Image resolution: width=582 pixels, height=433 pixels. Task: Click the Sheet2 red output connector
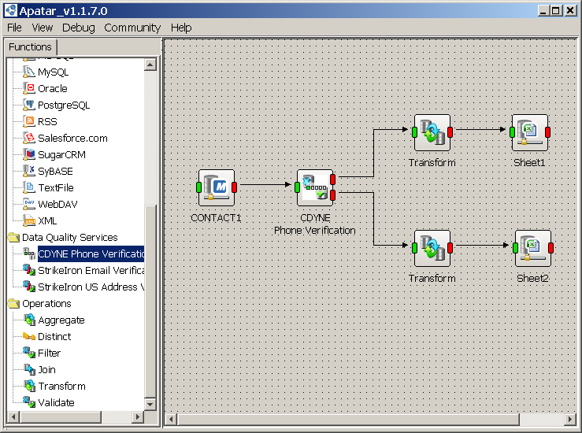coord(550,248)
